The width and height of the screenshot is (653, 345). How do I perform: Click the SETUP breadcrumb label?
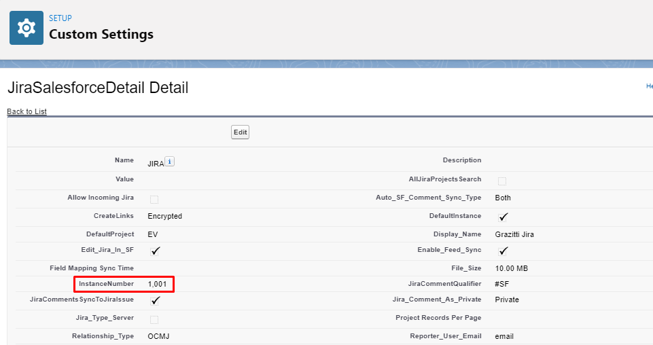pos(60,18)
